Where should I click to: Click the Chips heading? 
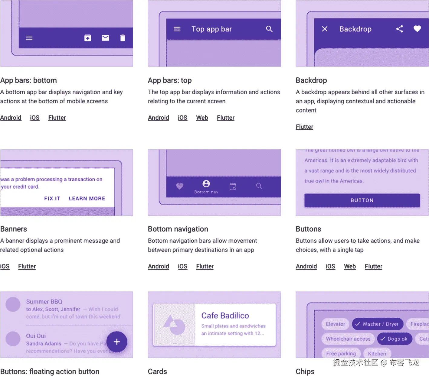click(305, 371)
